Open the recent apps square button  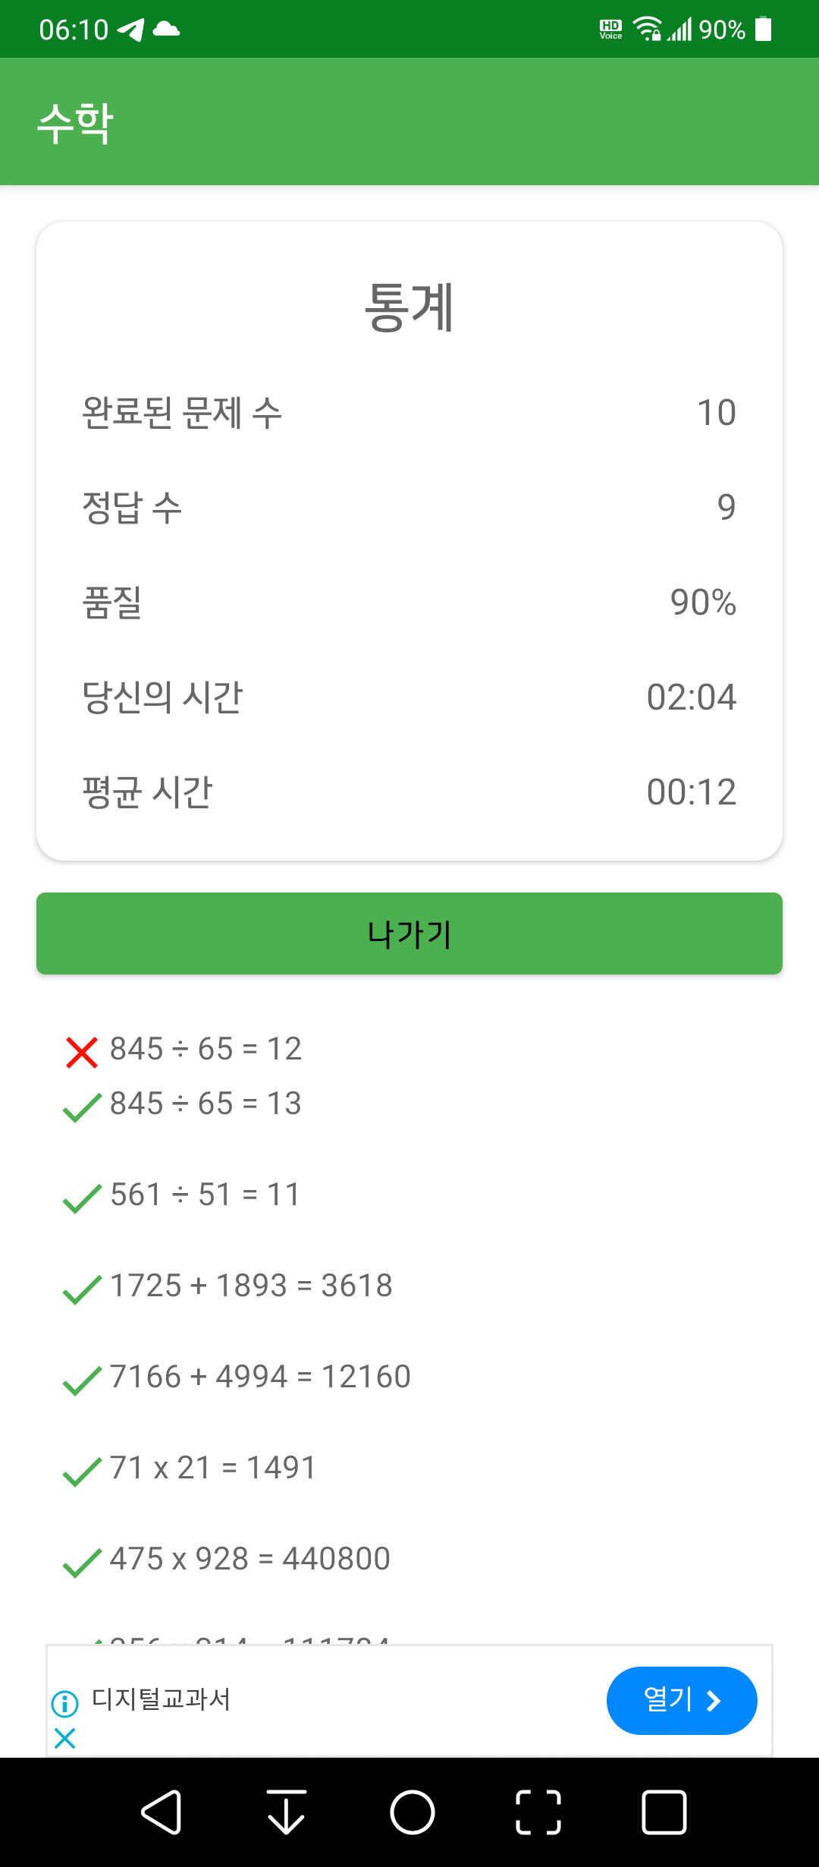(x=664, y=1812)
